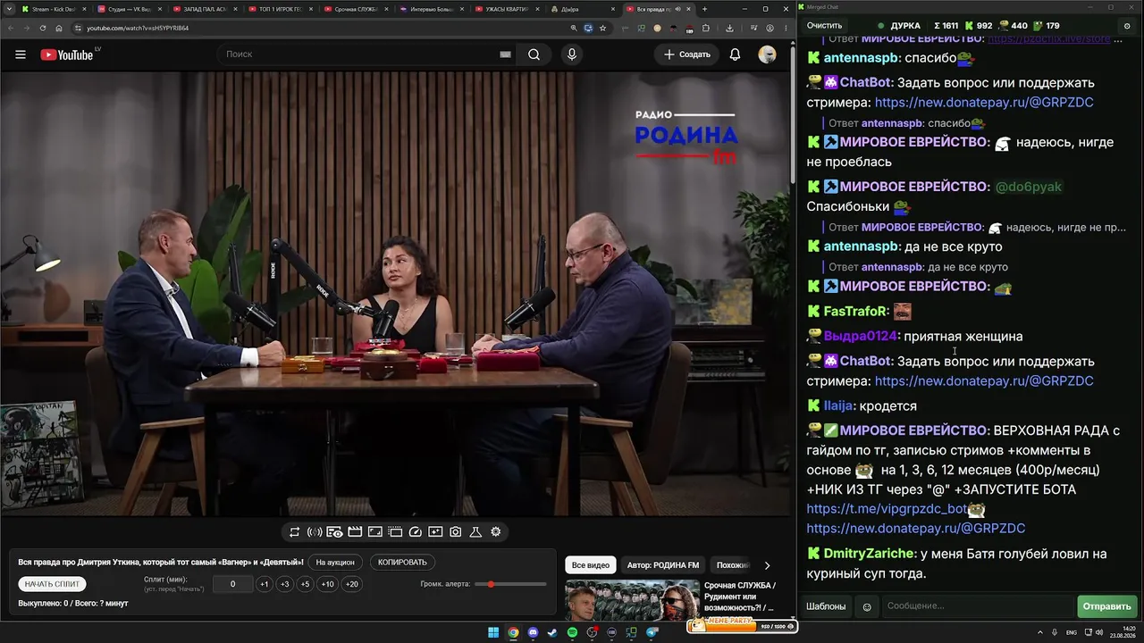Send the chat message with 'Отправить'
Screen dimensions: 1144x643
tap(1106, 606)
